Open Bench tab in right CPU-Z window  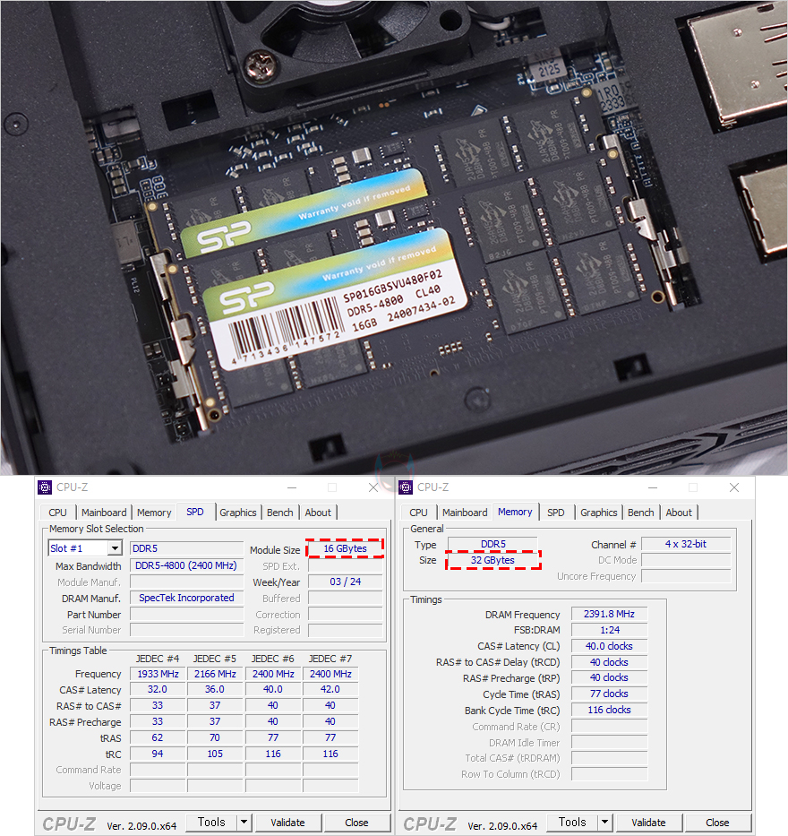(641, 513)
